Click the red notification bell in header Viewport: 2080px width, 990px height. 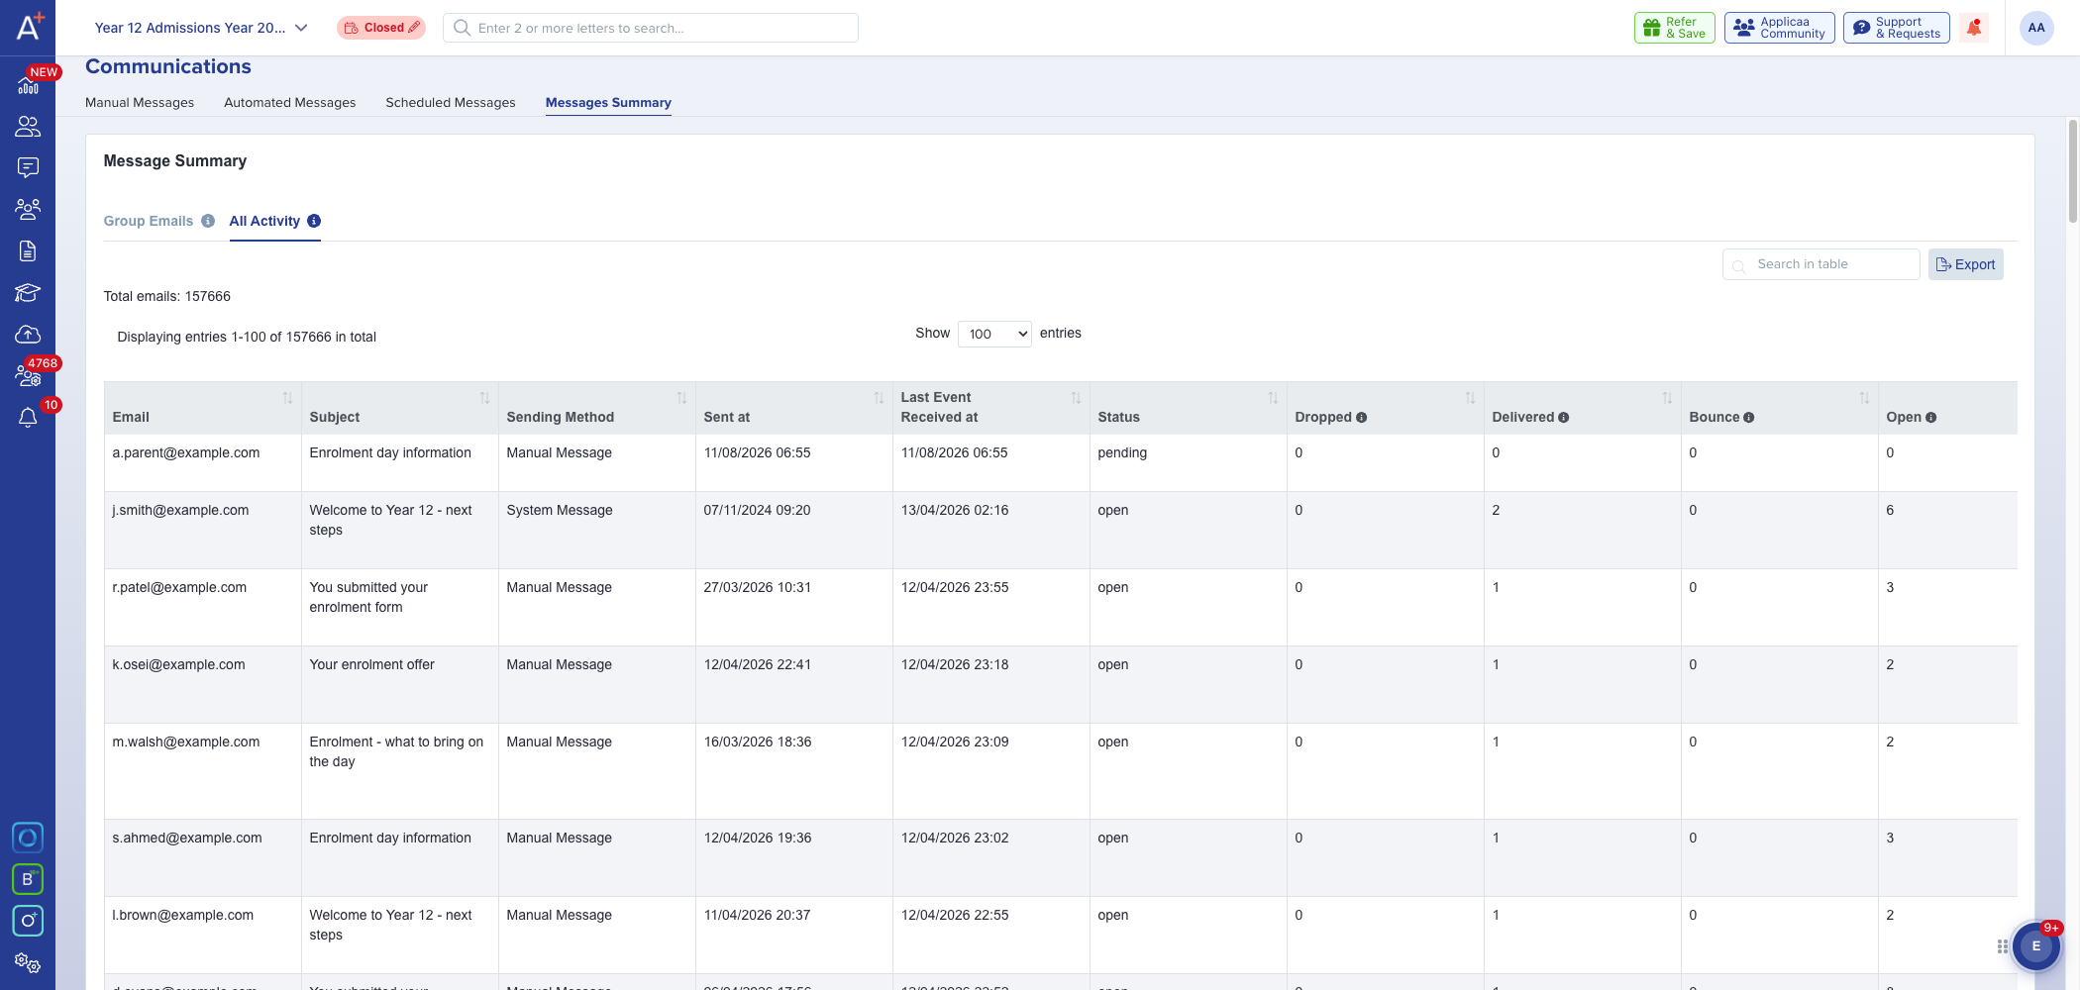(x=1974, y=28)
